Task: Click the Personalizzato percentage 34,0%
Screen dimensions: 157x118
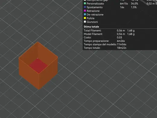Action: pos(134,4)
